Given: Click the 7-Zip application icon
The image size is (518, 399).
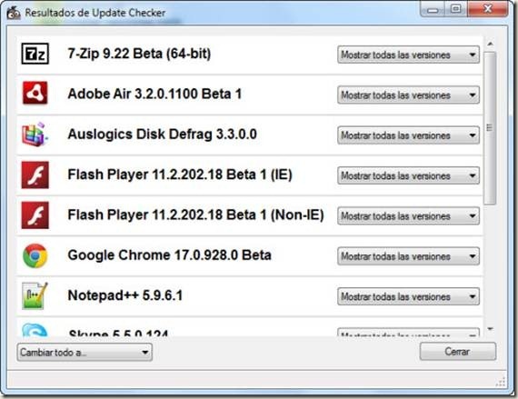Looking at the screenshot, I should pyautogui.click(x=35, y=54).
